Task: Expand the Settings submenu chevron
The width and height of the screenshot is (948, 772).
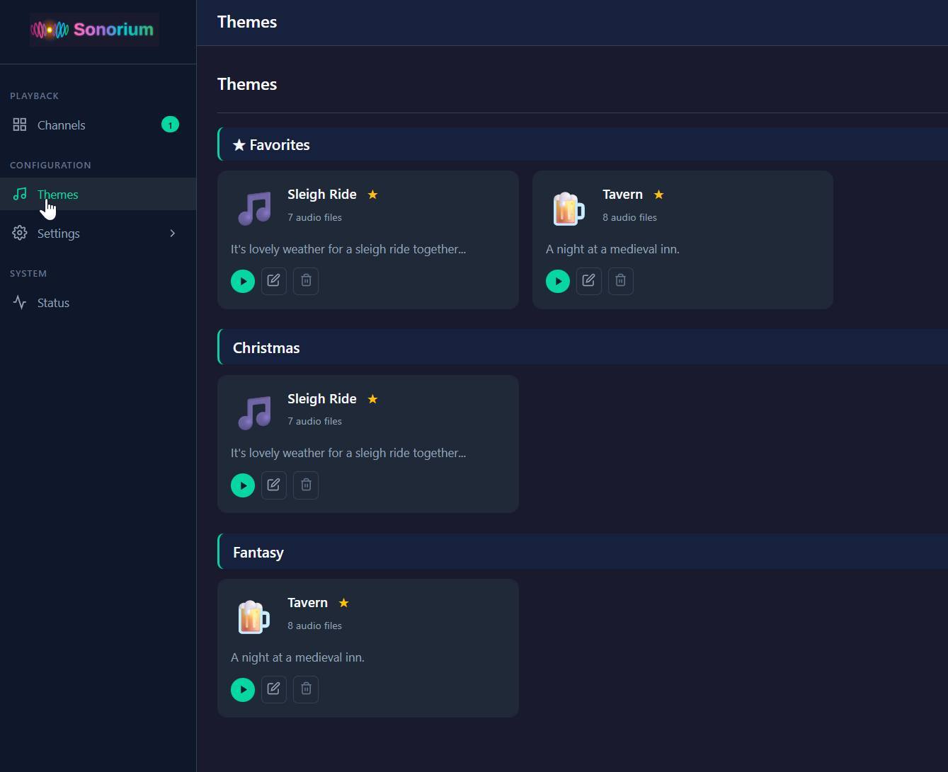Action: pos(172,233)
